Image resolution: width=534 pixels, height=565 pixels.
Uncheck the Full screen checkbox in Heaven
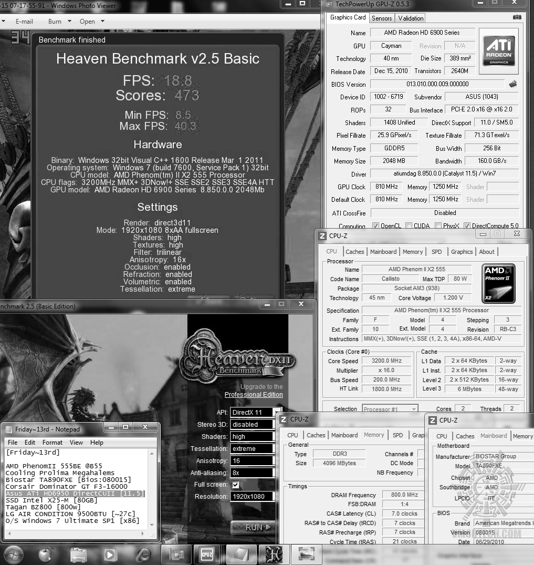tap(235, 485)
